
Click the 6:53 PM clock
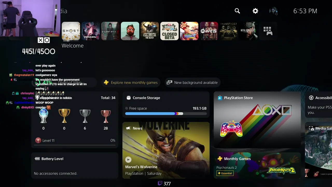tap(305, 11)
